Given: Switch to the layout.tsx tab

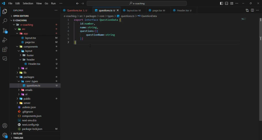Looking at the screenshot, I should pos(133,11).
